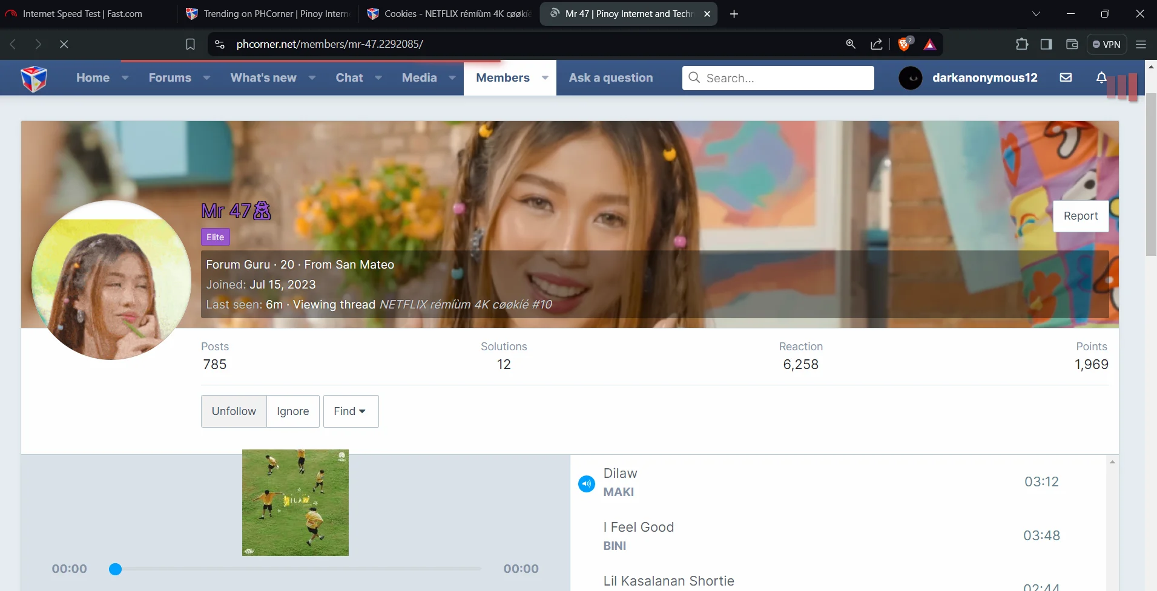Click Brave Rewards triangle icon
The height and width of the screenshot is (591, 1157).
click(x=930, y=44)
